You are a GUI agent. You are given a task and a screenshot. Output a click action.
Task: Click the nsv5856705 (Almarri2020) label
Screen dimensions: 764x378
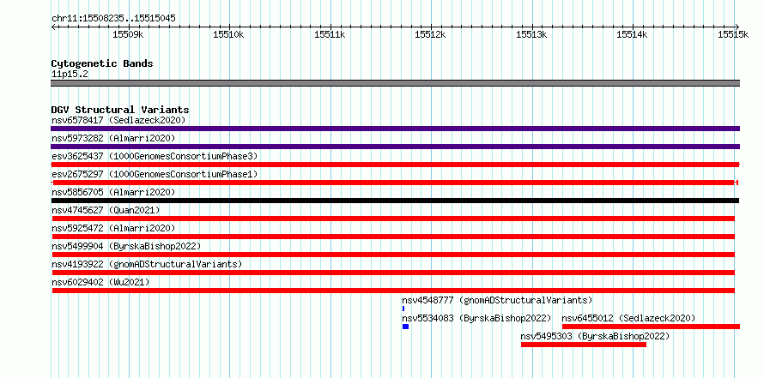(x=113, y=192)
